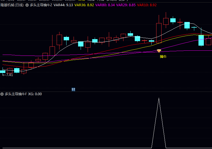Click the XG: 0.00 value readout
Image resolution: width=212 pixels, height=149 pixels.
tap(35, 94)
